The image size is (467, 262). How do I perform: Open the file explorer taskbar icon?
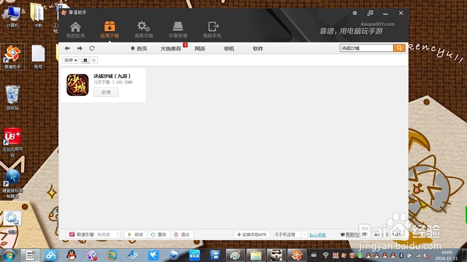point(256,255)
